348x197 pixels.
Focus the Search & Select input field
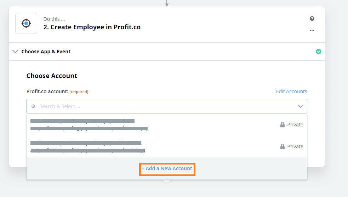coord(167,106)
